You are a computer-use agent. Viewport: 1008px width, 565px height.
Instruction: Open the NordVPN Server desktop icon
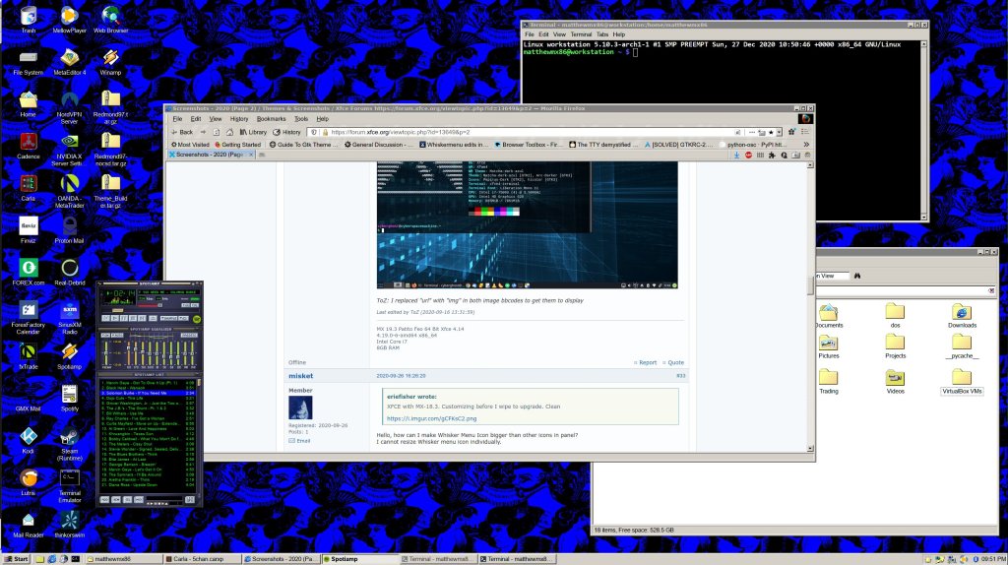(69, 98)
